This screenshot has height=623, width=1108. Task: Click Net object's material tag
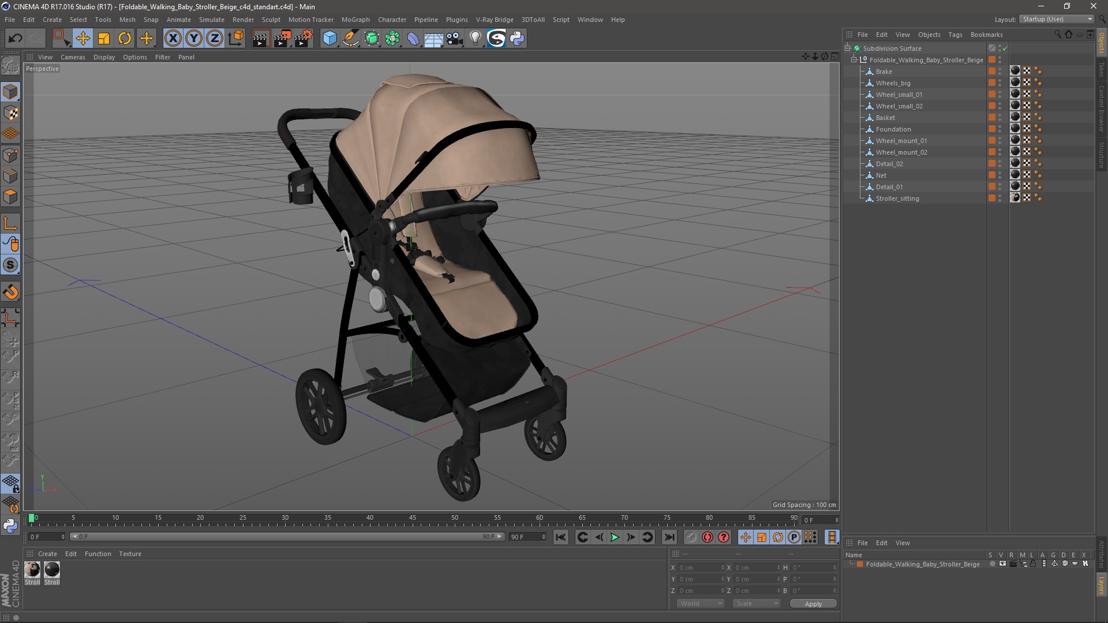click(x=1015, y=175)
